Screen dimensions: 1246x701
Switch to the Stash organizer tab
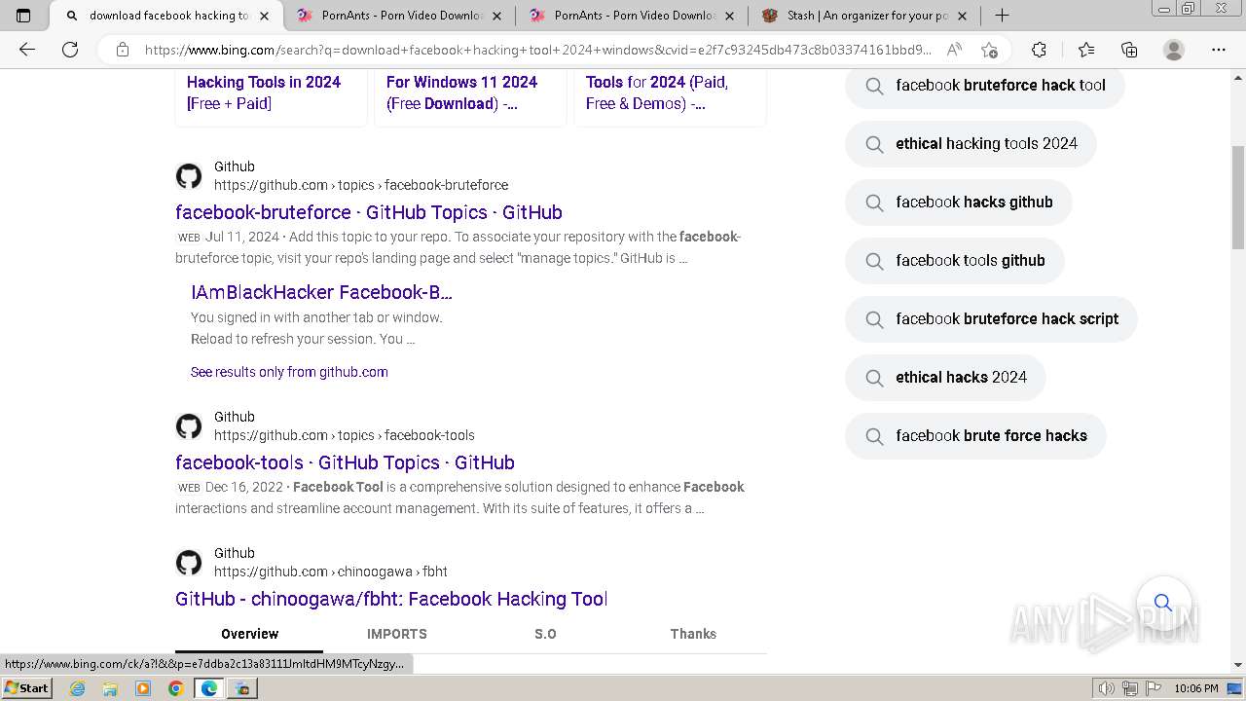[864, 16]
